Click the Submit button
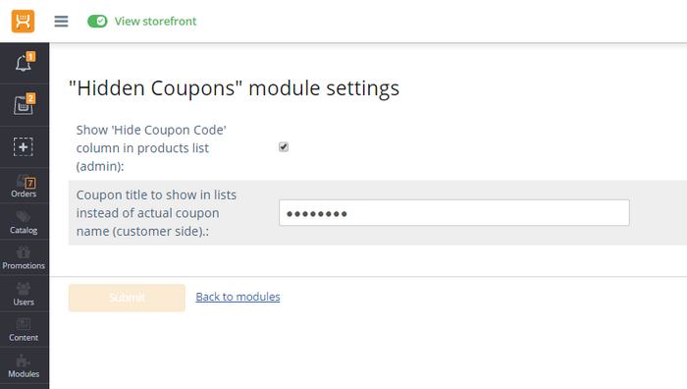The image size is (687, 389). coord(127,298)
